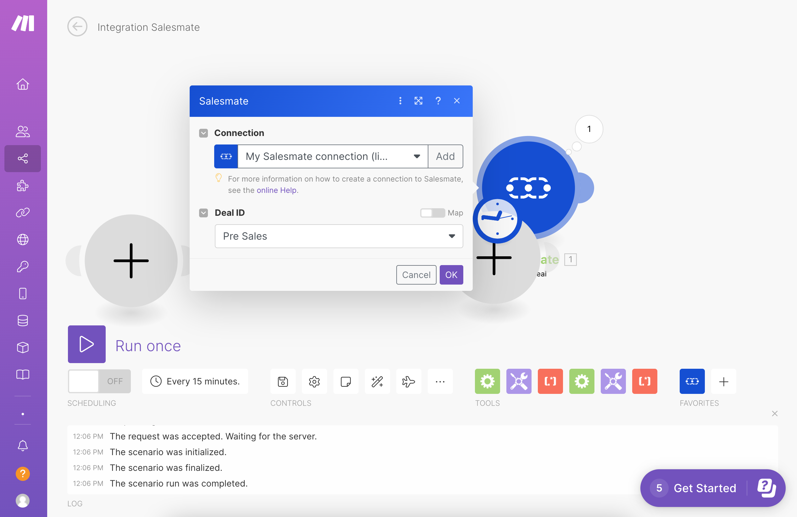
Task: Click Add connection button
Action: pyautogui.click(x=445, y=156)
